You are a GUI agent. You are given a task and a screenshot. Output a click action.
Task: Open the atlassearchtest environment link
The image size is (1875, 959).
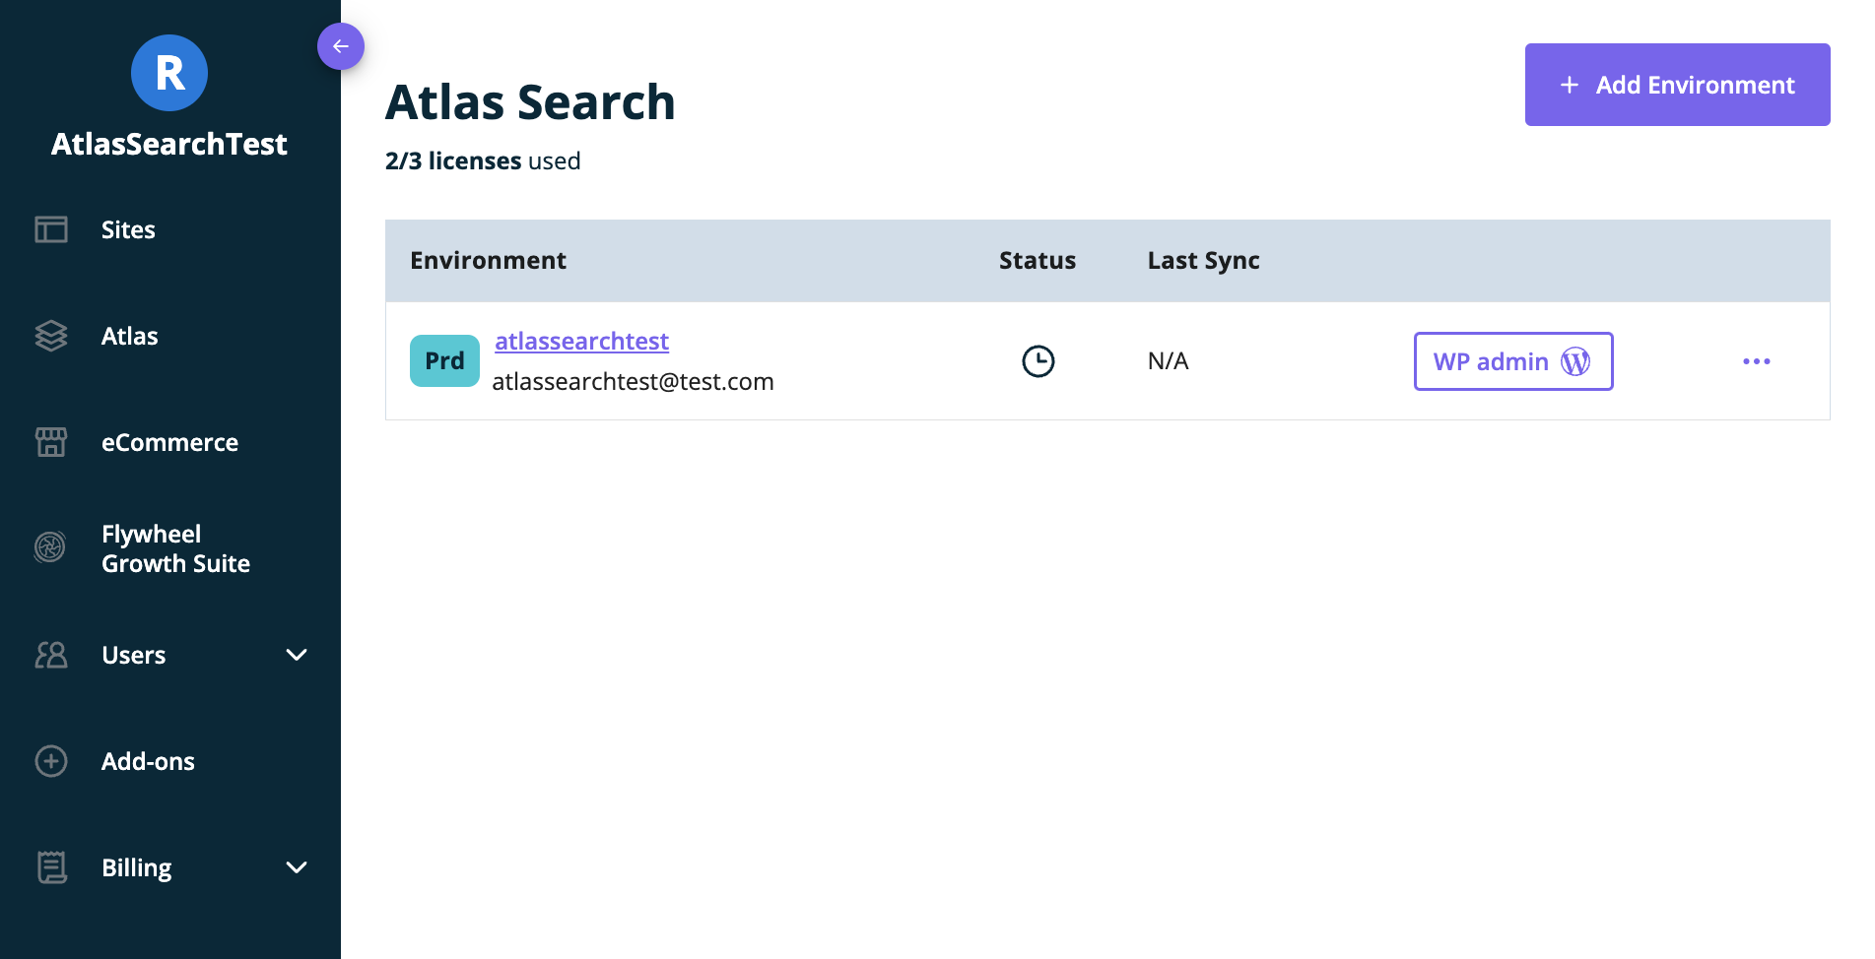[581, 341]
